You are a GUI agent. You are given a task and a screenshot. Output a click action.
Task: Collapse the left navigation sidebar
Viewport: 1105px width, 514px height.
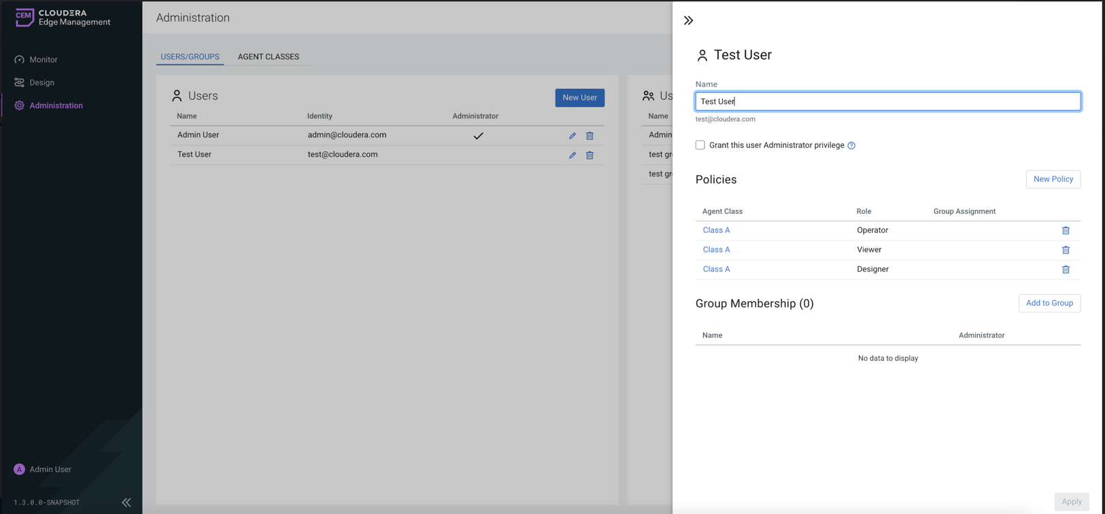click(126, 502)
